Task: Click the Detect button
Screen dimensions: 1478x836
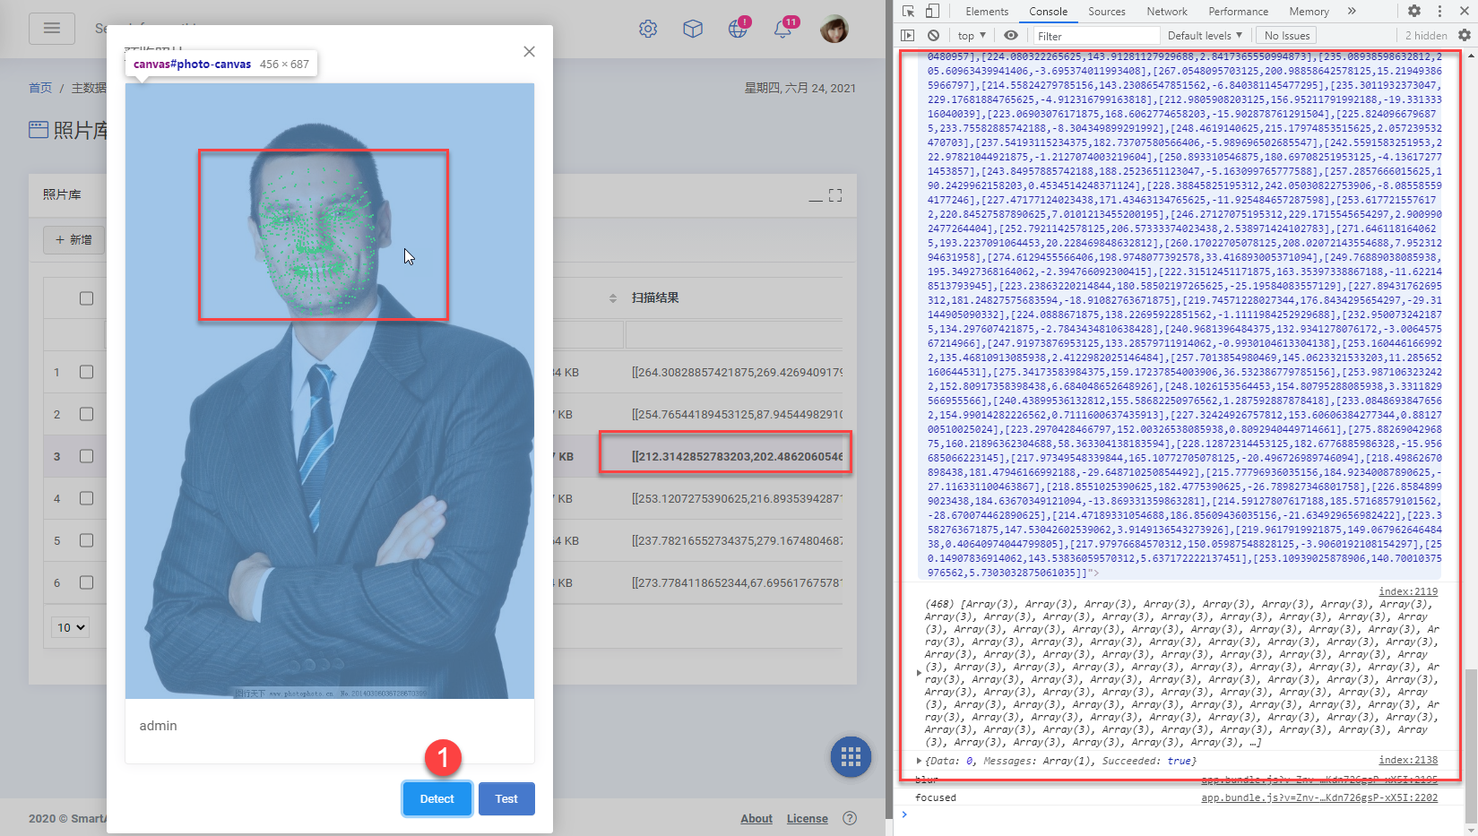Action: pos(437,798)
